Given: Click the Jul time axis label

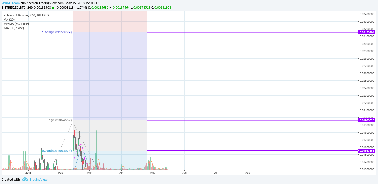Looking at the screenshot, I should [x=216, y=172].
